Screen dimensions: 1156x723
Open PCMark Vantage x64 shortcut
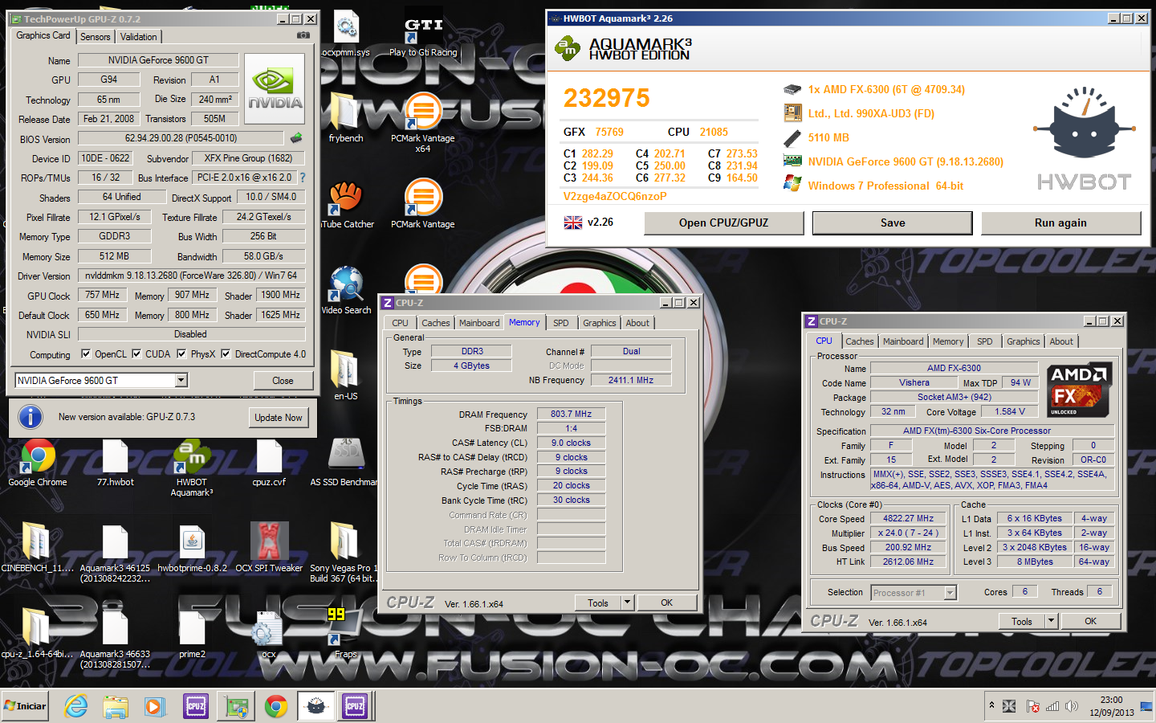point(423,123)
